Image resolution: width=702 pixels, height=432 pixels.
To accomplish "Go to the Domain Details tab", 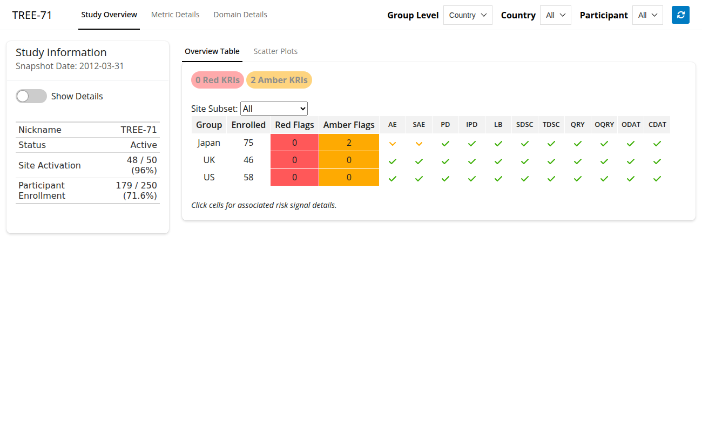I will point(240,15).
